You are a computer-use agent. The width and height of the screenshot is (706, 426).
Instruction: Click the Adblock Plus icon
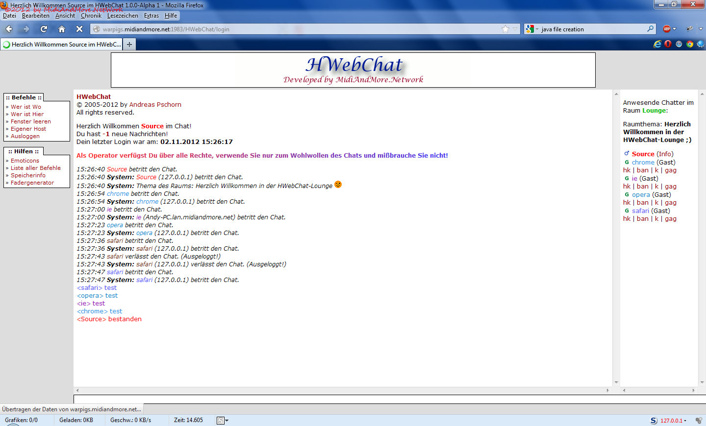point(666,29)
